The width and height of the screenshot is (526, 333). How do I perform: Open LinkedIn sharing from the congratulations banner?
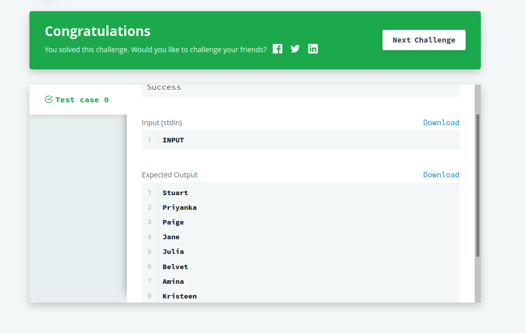(313, 49)
